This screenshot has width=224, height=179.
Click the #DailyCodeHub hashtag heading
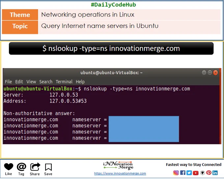pyautogui.click(x=113, y=5)
